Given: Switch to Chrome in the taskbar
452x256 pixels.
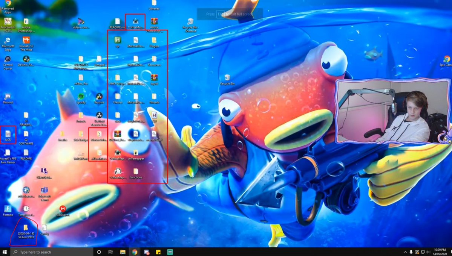Looking at the screenshot, I should (x=135, y=252).
